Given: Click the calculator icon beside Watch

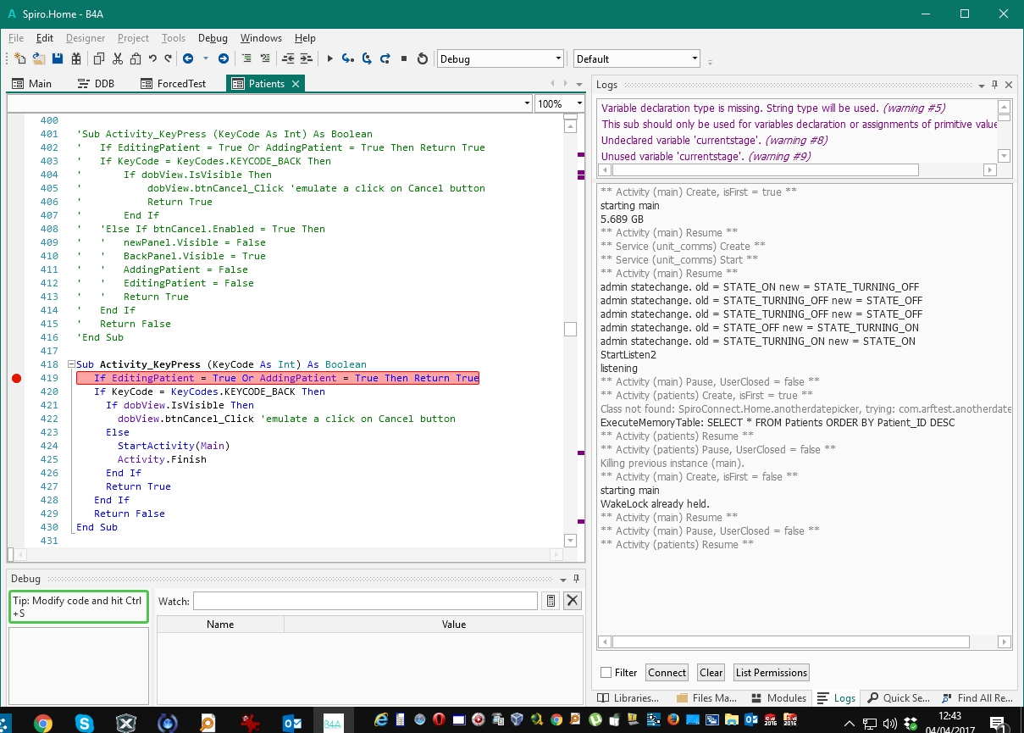Looking at the screenshot, I should click(x=551, y=601).
